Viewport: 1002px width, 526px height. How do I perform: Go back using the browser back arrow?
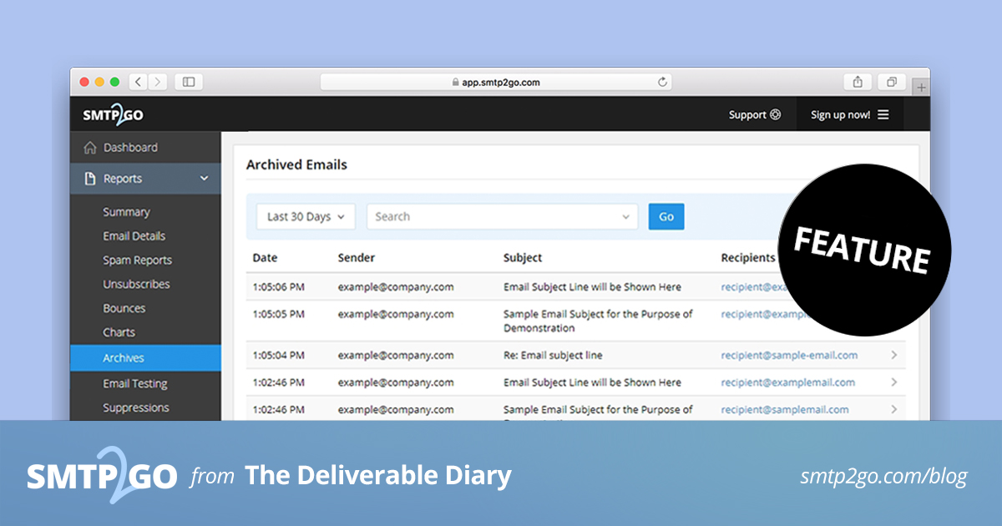[x=138, y=82]
